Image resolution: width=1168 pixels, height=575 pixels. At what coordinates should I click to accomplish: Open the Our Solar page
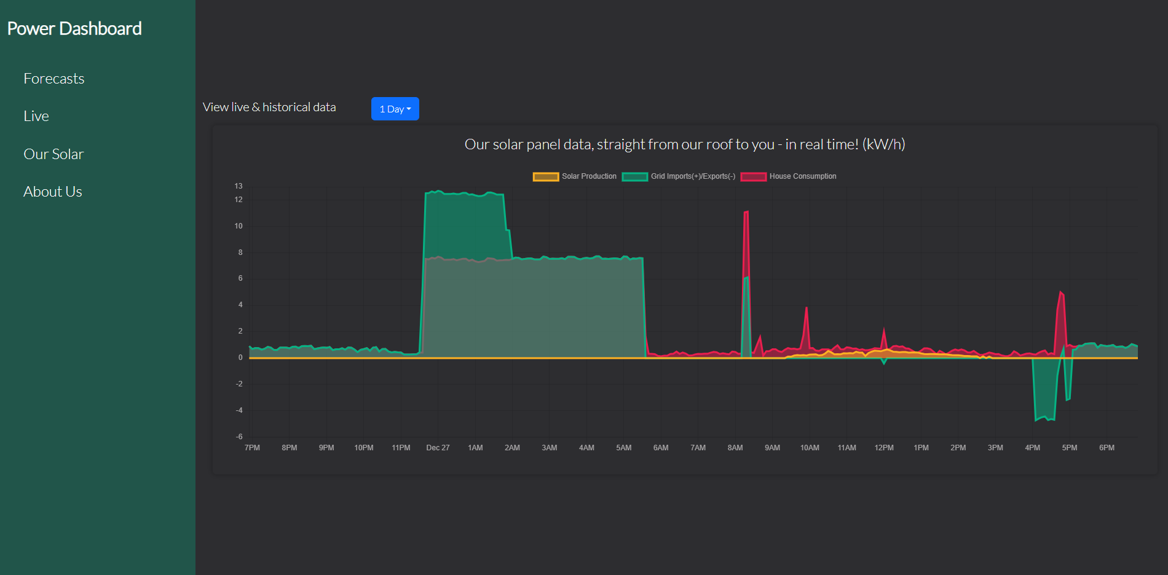[x=53, y=154]
